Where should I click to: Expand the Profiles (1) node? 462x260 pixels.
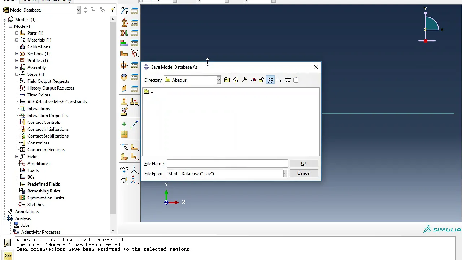pos(17,61)
